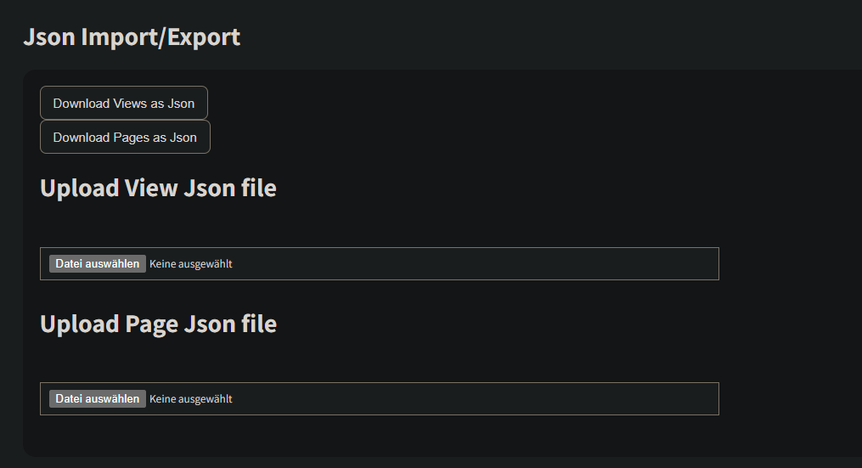Click "Keine ausgewählt" under Upload View Json
Image resolution: width=862 pixels, height=468 pixels.
coord(191,264)
